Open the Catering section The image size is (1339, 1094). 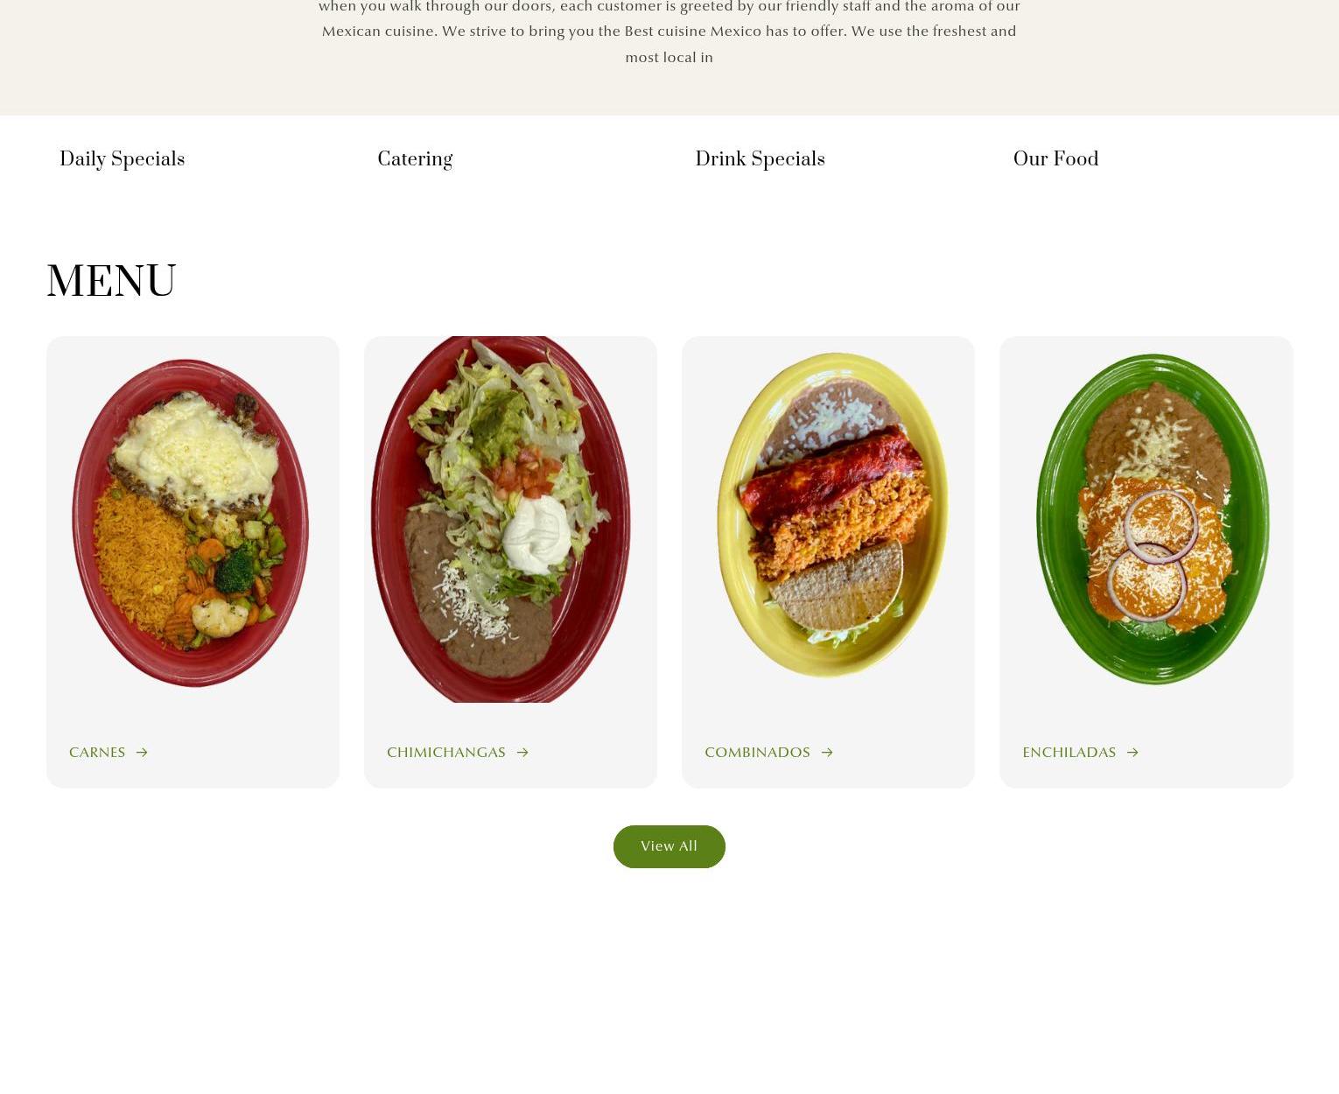[415, 159]
